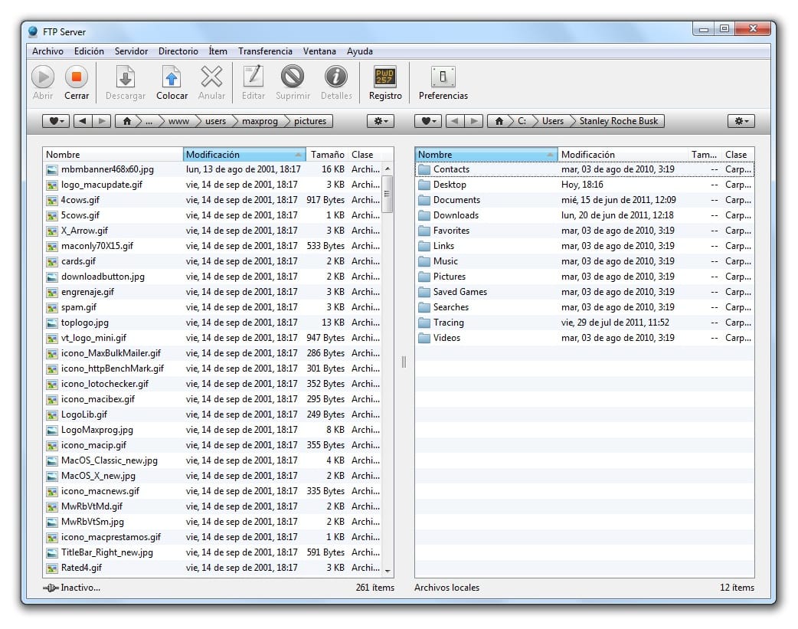Navigate to C: in local breadcrumb

click(x=522, y=121)
